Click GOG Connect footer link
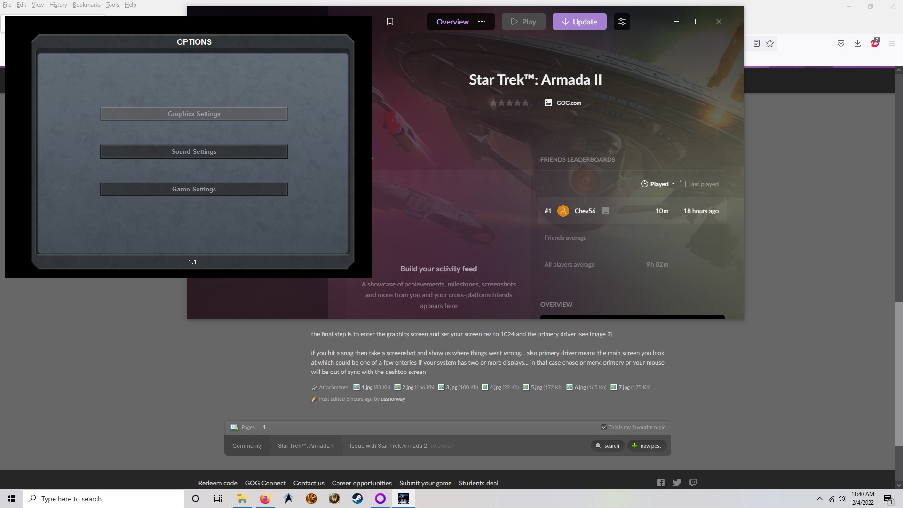 (x=265, y=483)
